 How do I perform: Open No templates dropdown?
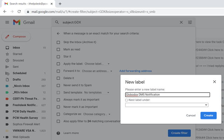[x=97, y=93]
